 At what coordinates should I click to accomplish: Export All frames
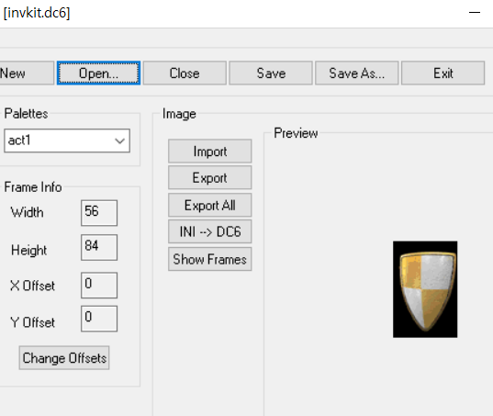(x=209, y=205)
